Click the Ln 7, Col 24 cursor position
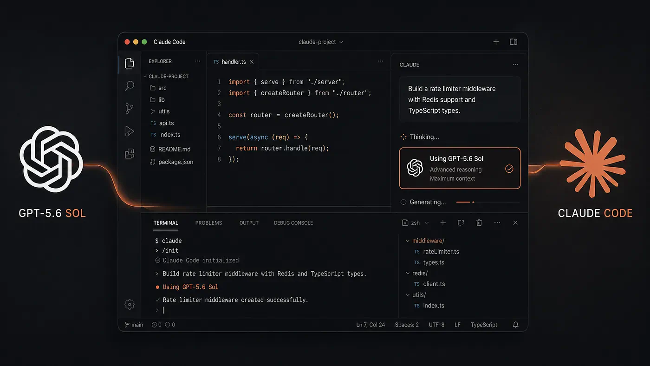650x366 pixels. [x=370, y=325]
